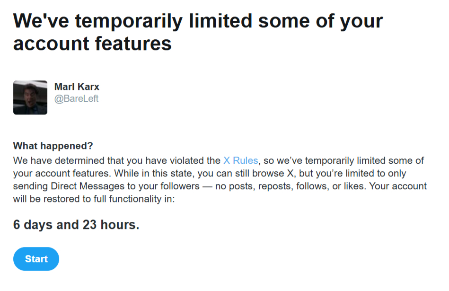
Task: Click the Marl Karx display name
Action: tap(77, 87)
